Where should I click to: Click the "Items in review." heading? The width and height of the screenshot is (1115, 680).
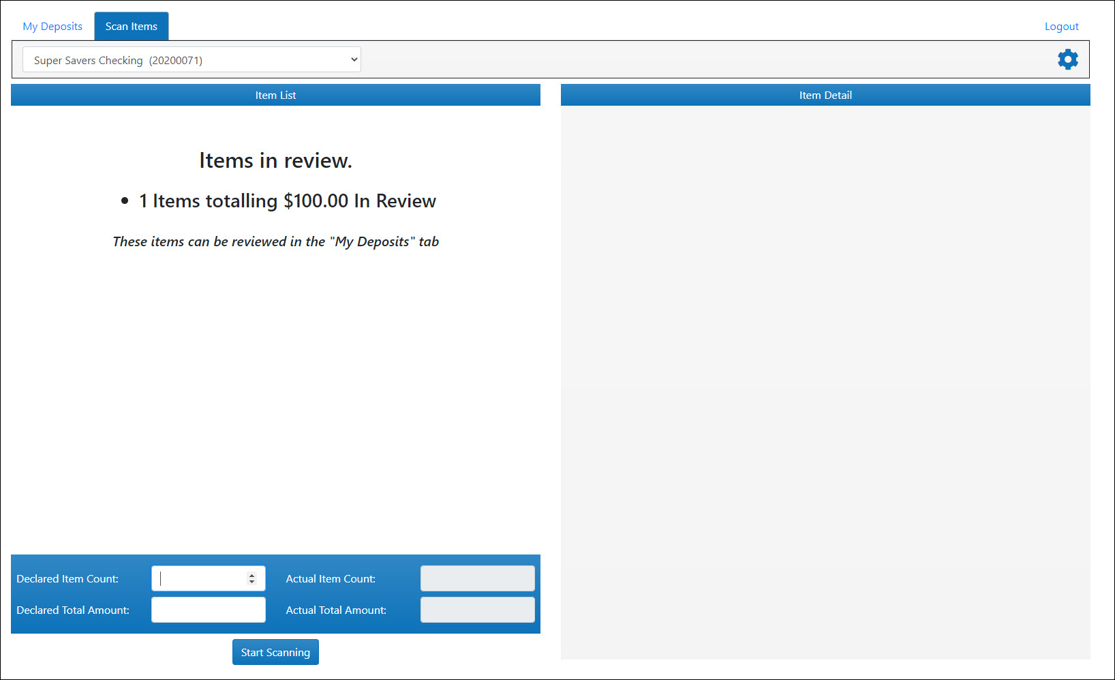click(275, 160)
